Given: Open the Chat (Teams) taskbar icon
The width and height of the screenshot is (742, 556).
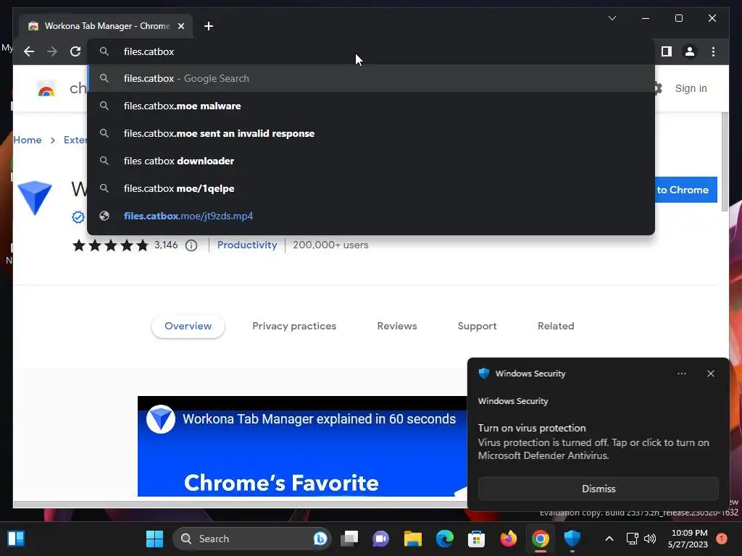Looking at the screenshot, I should pyautogui.click(x=381, y=539).
